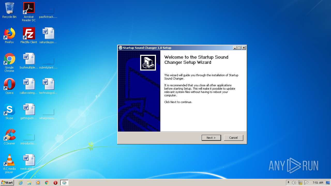Select the medicalduri... Word document
The height and width of the screenshot is (186, 331).
29,162
